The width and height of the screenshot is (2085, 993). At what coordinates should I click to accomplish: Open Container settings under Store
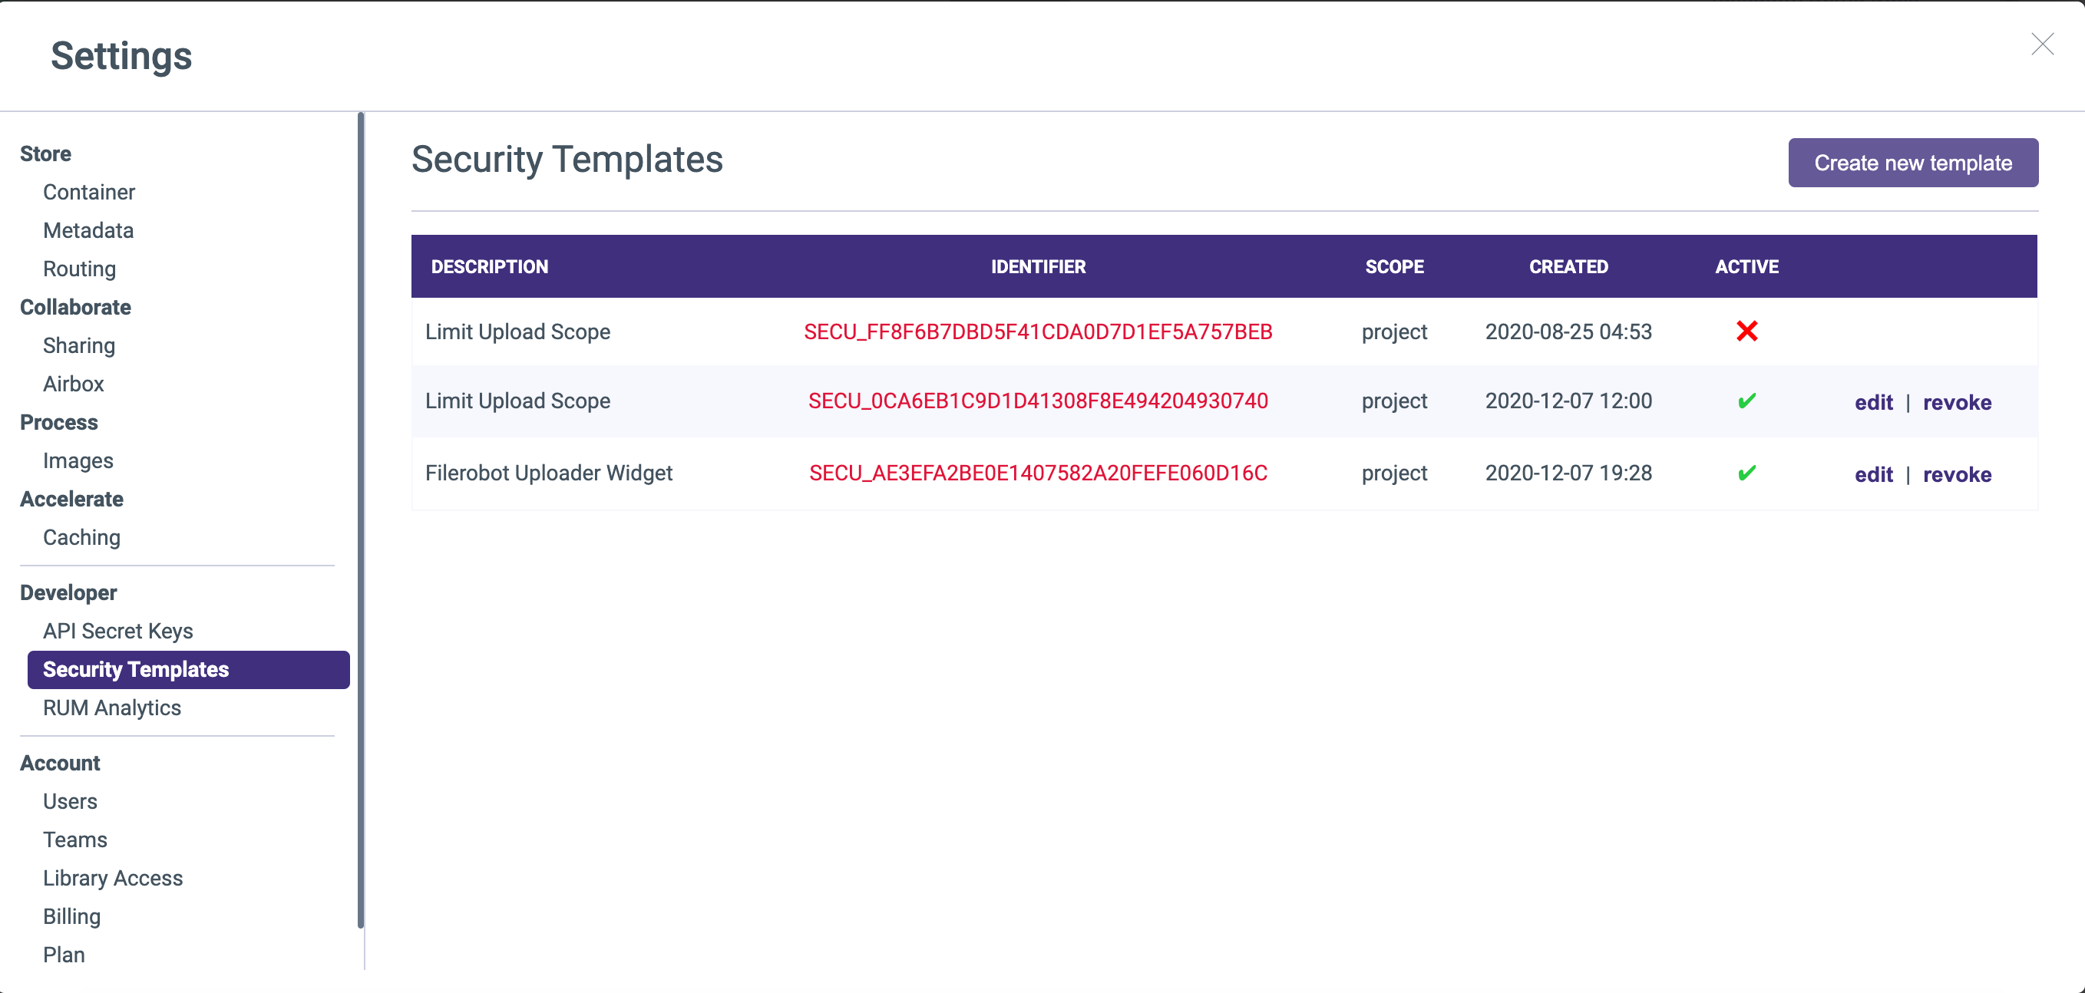pyautogui.click(x=88, y=192)
